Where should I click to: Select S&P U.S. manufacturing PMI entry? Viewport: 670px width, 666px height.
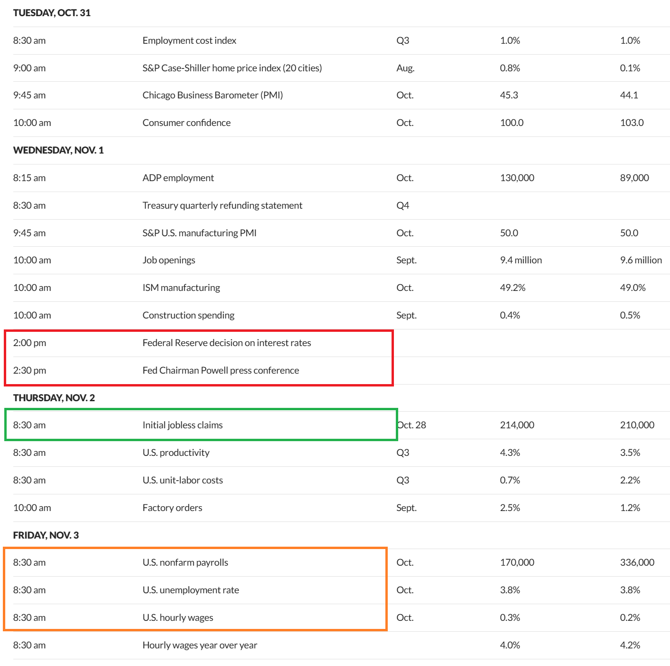(199, 233)
